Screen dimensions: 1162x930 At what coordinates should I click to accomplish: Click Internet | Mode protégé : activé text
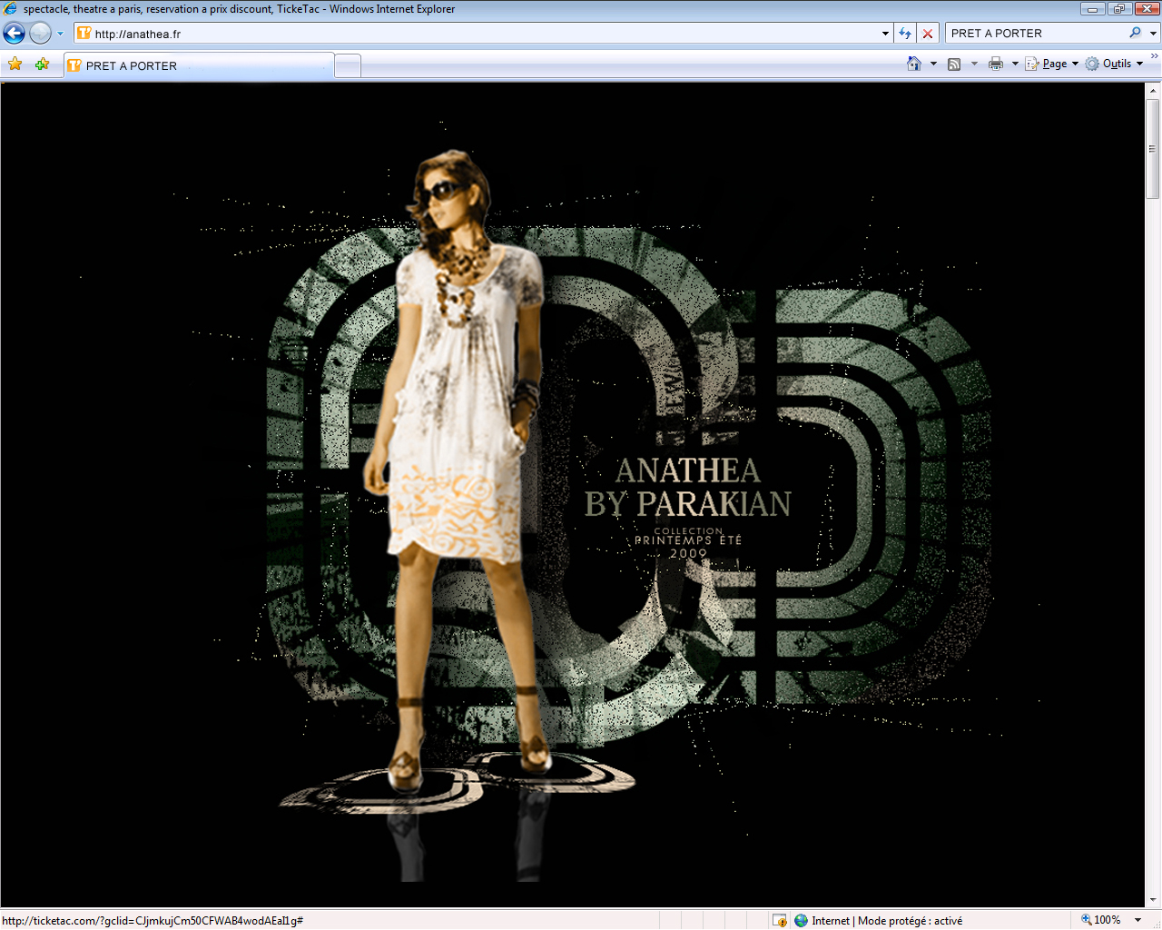tap(887, 920)
